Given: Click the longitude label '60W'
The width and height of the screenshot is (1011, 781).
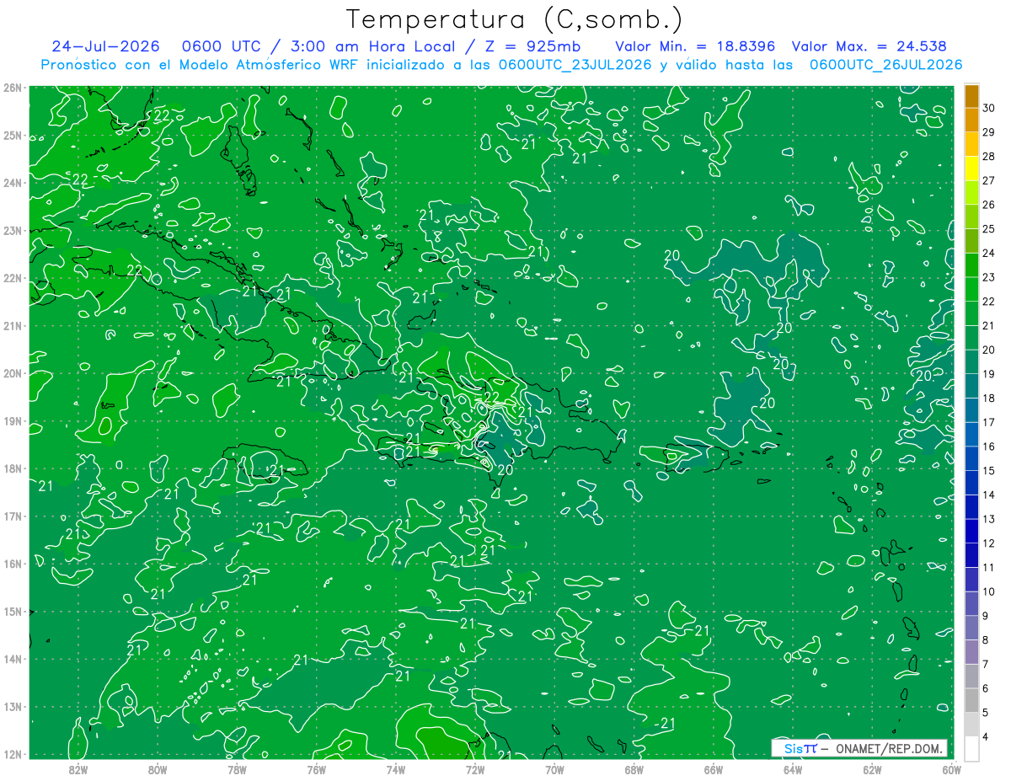Looking at the screenshot, I should [x=950, y=769].
